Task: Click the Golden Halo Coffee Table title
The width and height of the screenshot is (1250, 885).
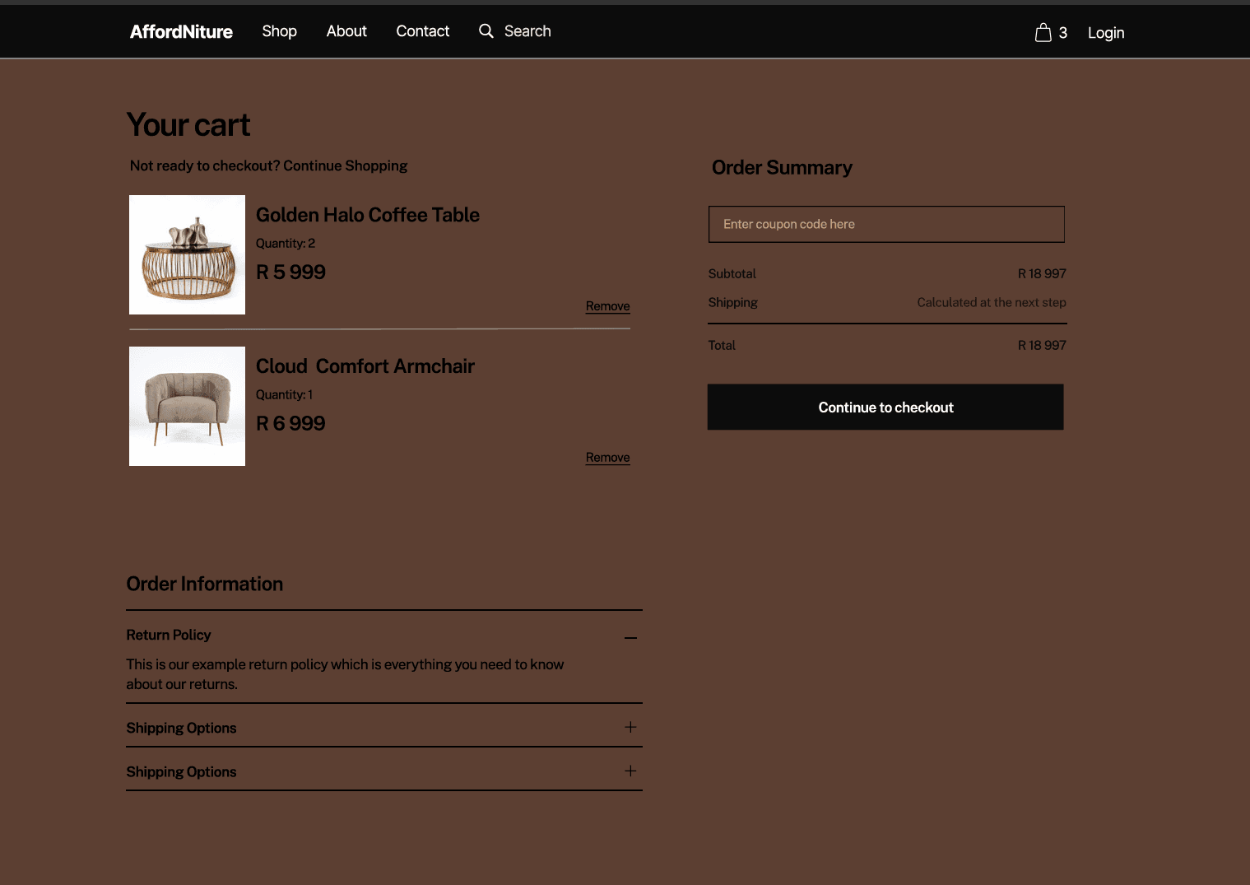Action: pyautogui.click(x=367, y=215)
